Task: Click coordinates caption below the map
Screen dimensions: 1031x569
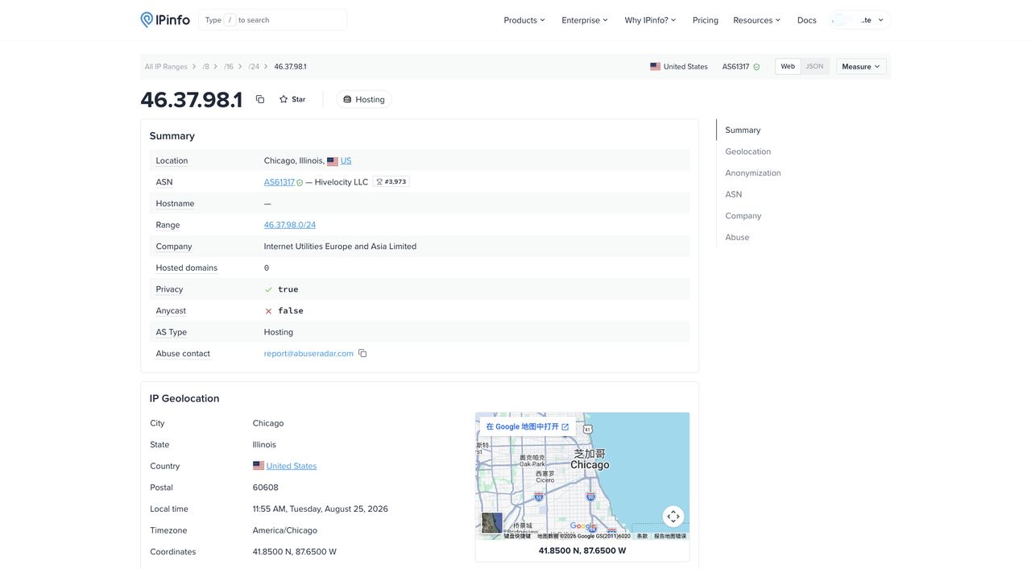Action: pyautogui.click(x=582, y=551)
